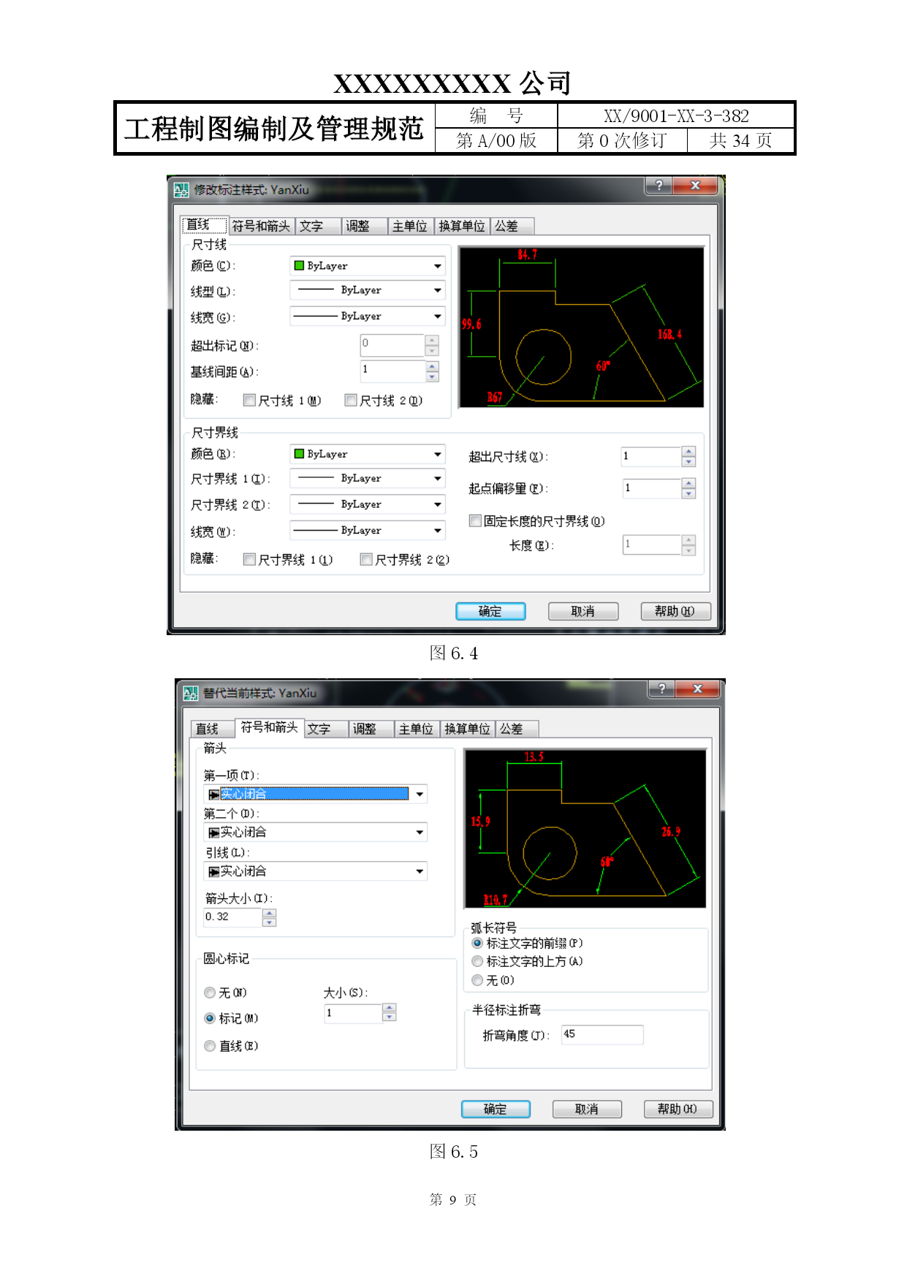Click 取消 in the 替代当前样式 dialog
This screenshot has height=1282, width=907.
click(587, 1110)
